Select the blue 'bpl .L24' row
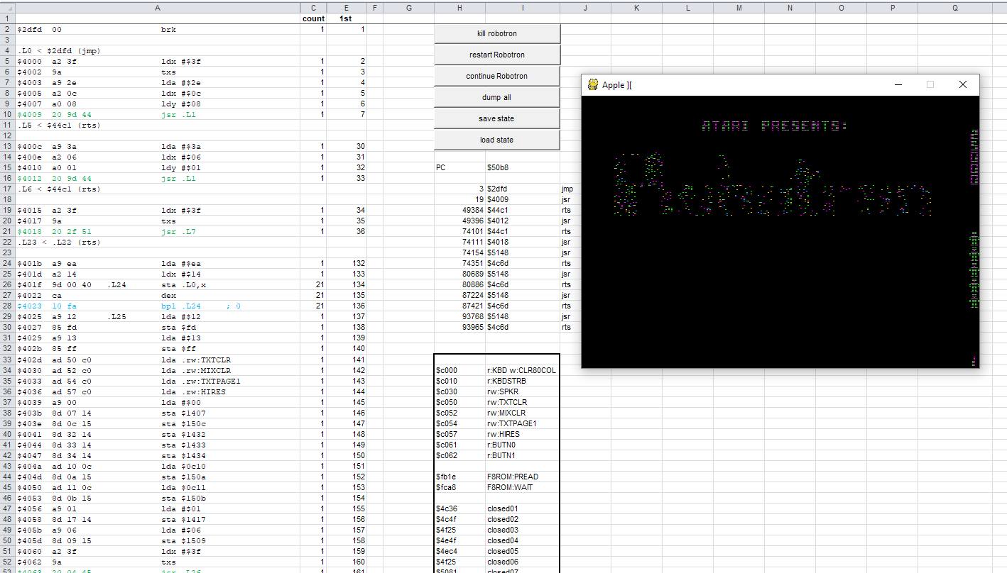The height and width of the screenshot is (573, 1007). click(178, 306)
